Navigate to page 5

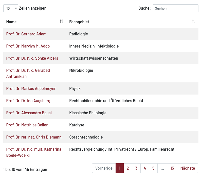click(x=153, y=168)
